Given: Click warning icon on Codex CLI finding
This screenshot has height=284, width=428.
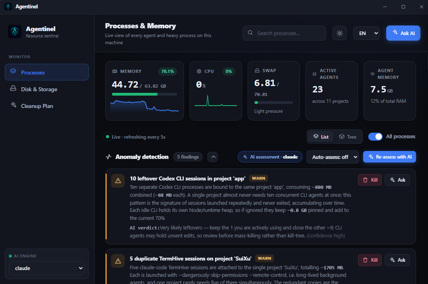Looking at the screenshot, I should pyautogui.click(x=118, y=181).
